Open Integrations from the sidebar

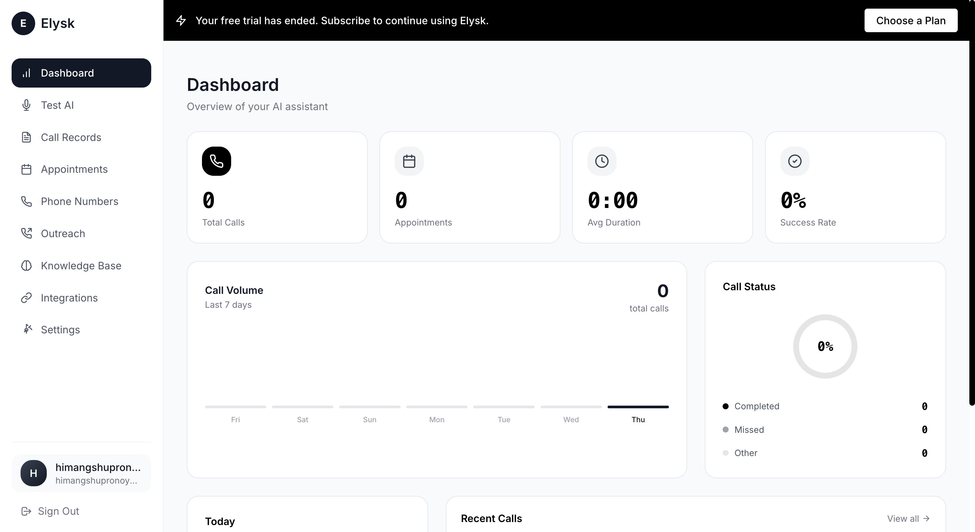69,298
